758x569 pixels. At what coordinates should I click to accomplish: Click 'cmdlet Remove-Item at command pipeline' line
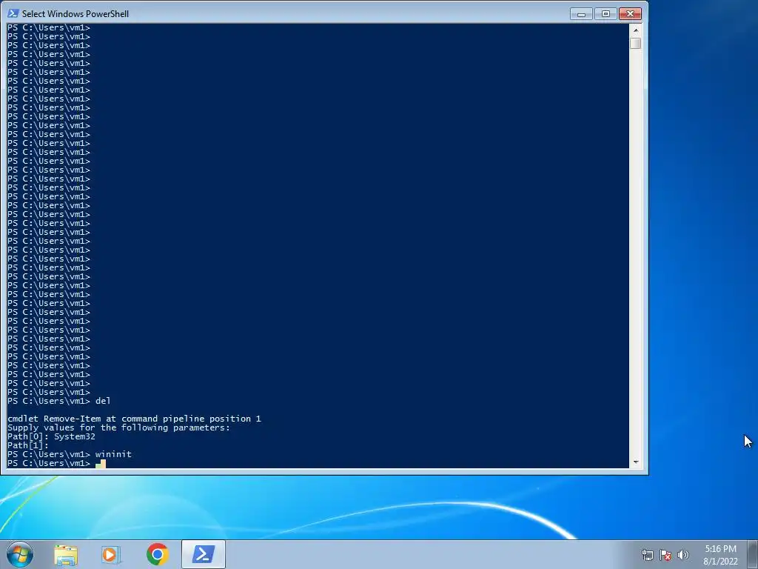coord(135,419)
